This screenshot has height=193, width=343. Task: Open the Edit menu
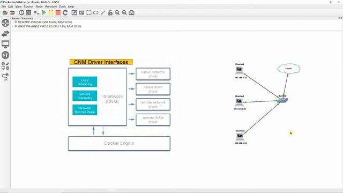point(11,6)
